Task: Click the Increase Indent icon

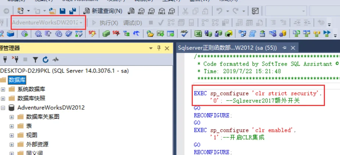Action: coord(307,22)
